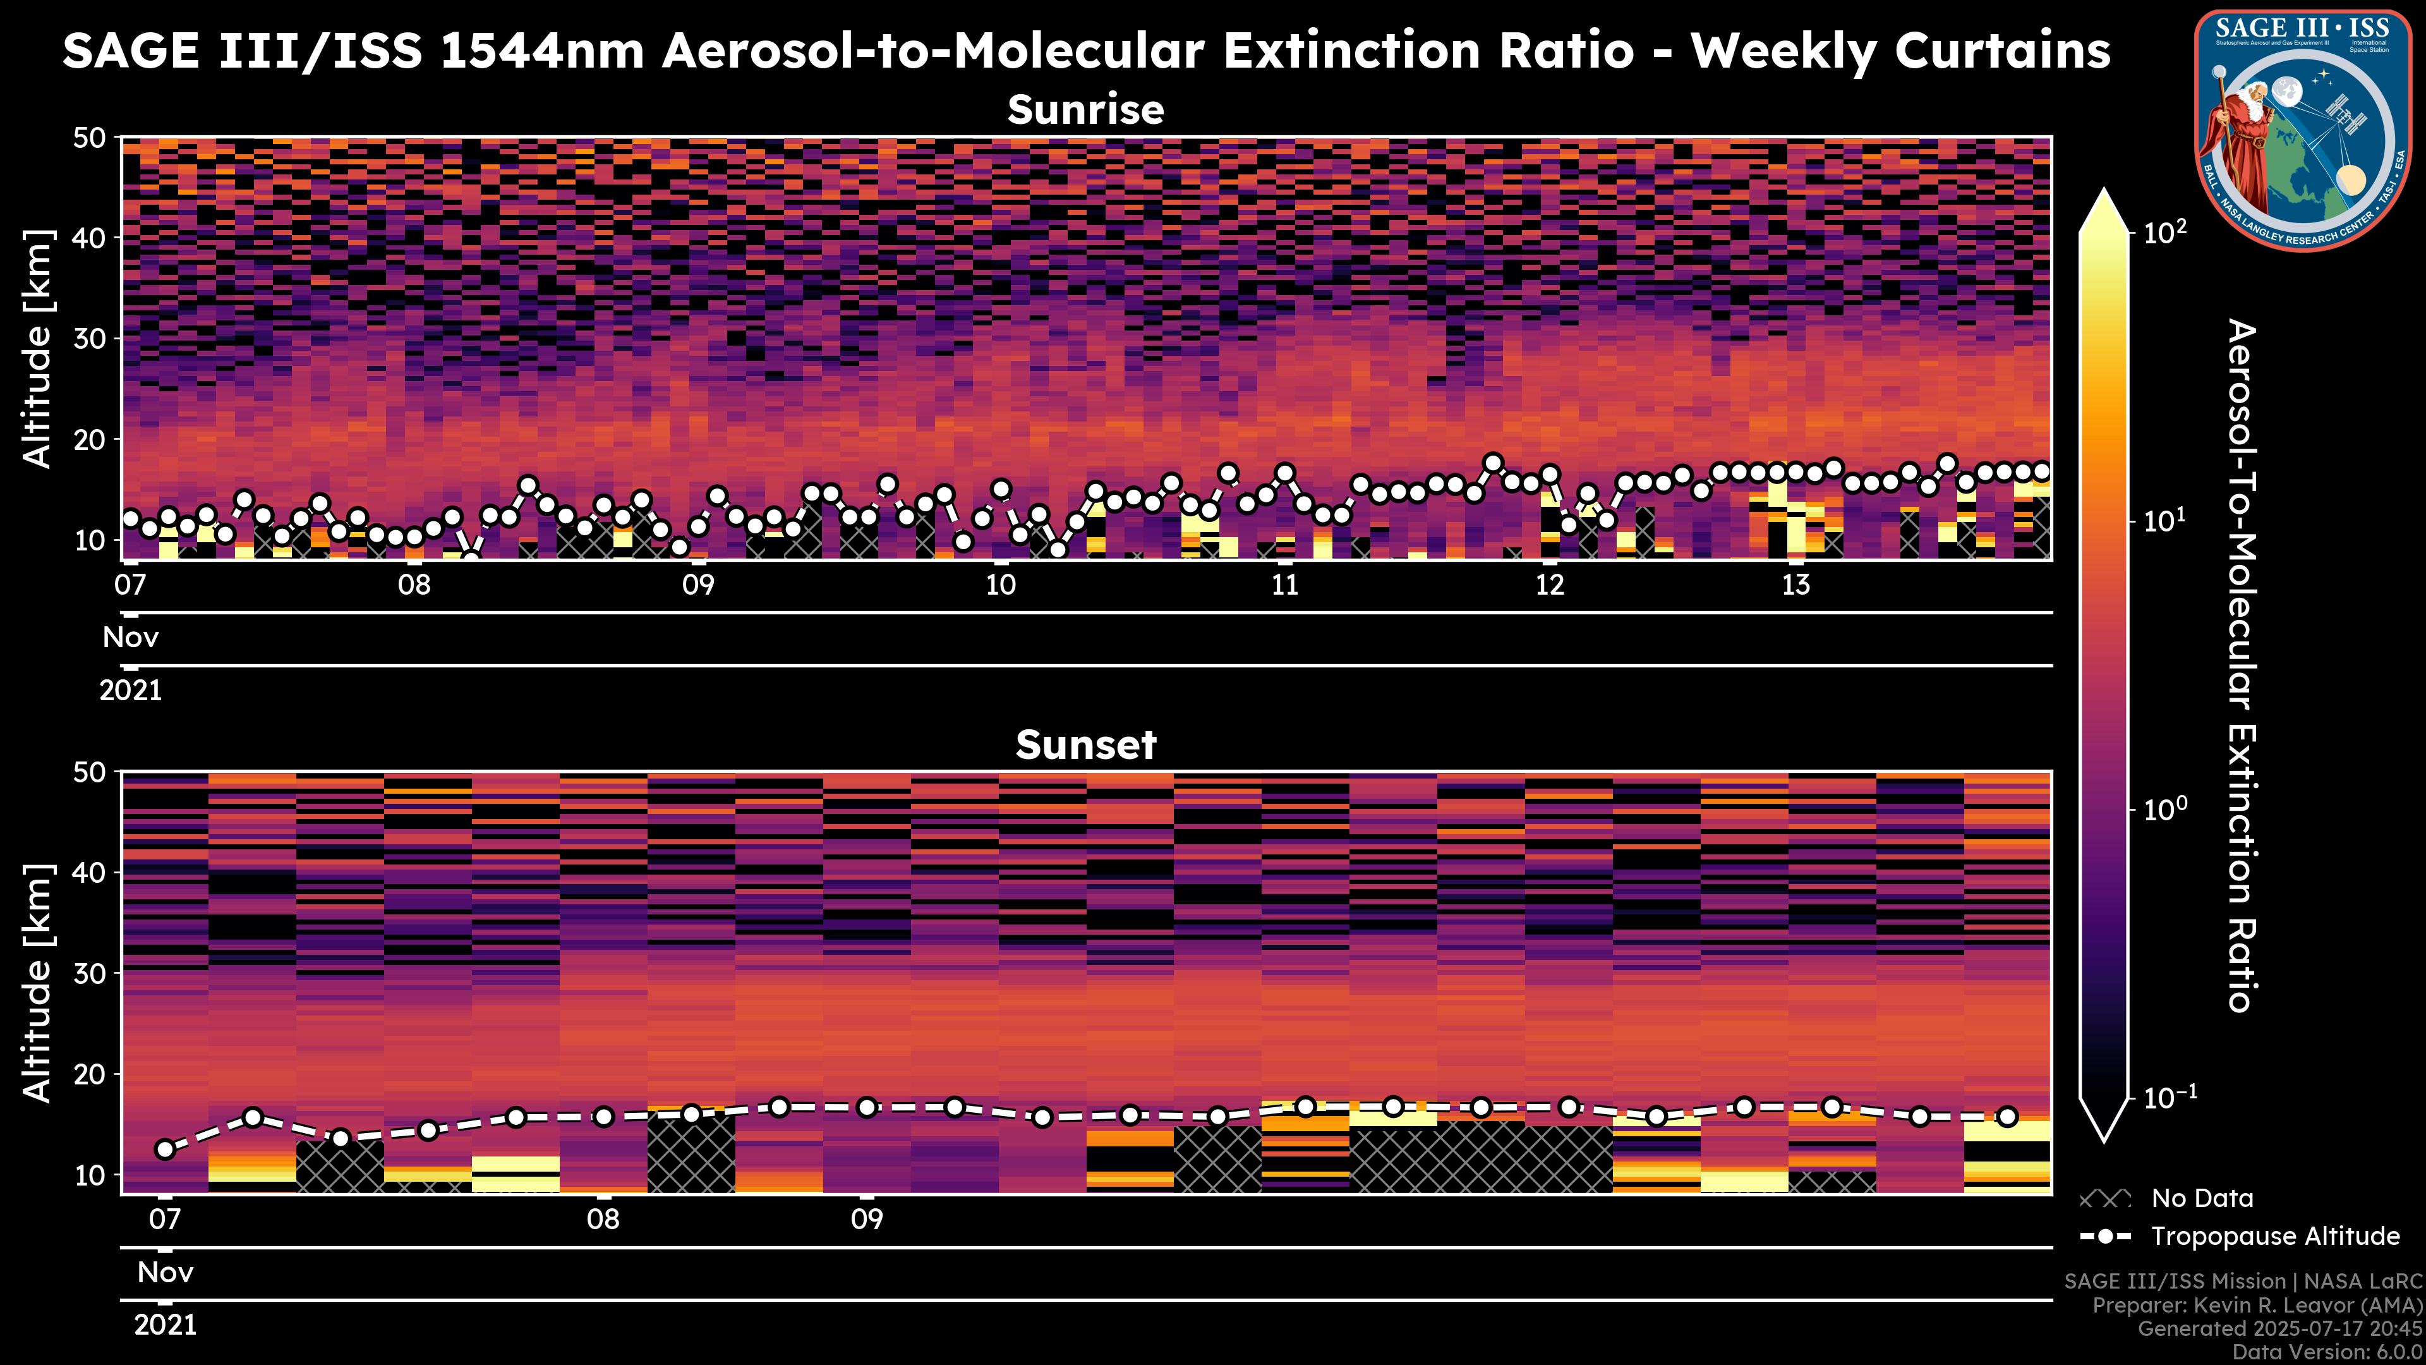This screenshot has height=1365, width=2426.
Task: Click last tropopause marker in Sunset plot
Action: click(x=2007, y=1116)
